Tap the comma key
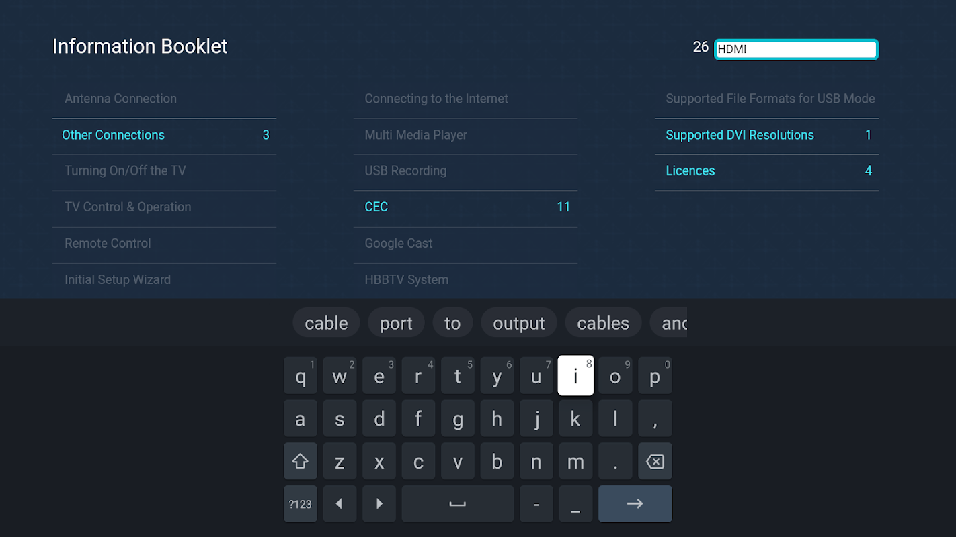Screen dimensions: 956x537 tap(655, 418)
